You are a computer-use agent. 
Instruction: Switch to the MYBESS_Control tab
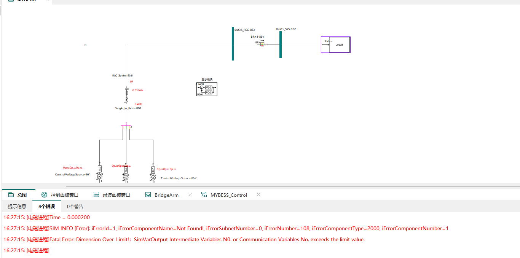[x=228, y=195]
